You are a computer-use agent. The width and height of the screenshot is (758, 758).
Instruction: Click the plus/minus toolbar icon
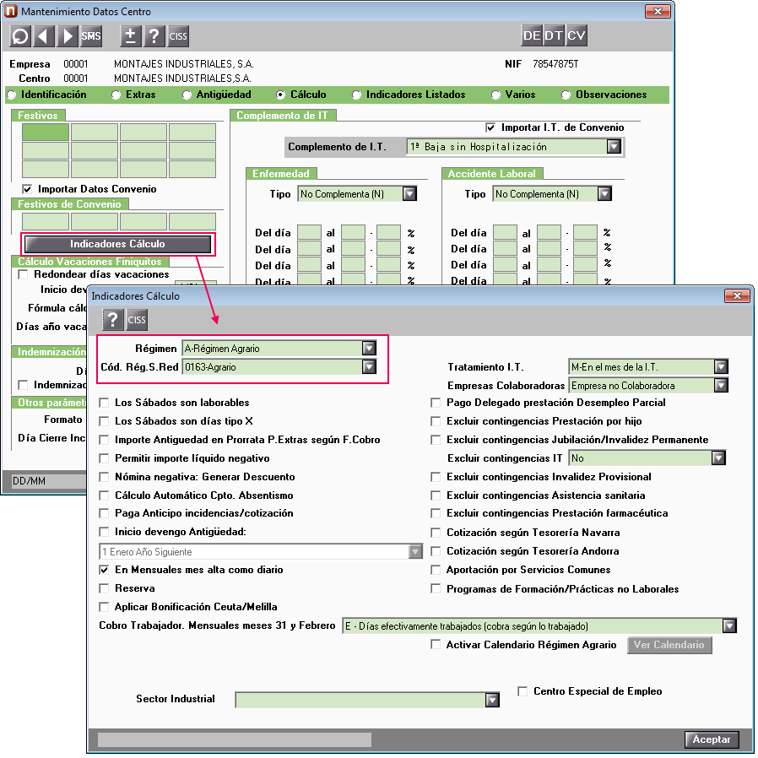(x=130, y=36)
